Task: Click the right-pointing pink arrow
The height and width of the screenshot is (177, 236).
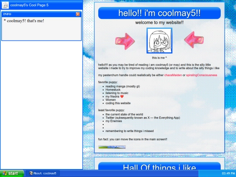Action: (x=125, y=41)
